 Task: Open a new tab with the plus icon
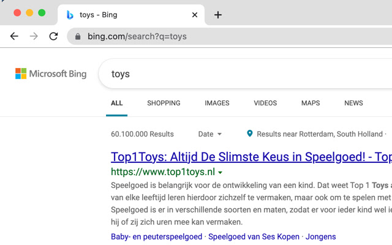218,15
